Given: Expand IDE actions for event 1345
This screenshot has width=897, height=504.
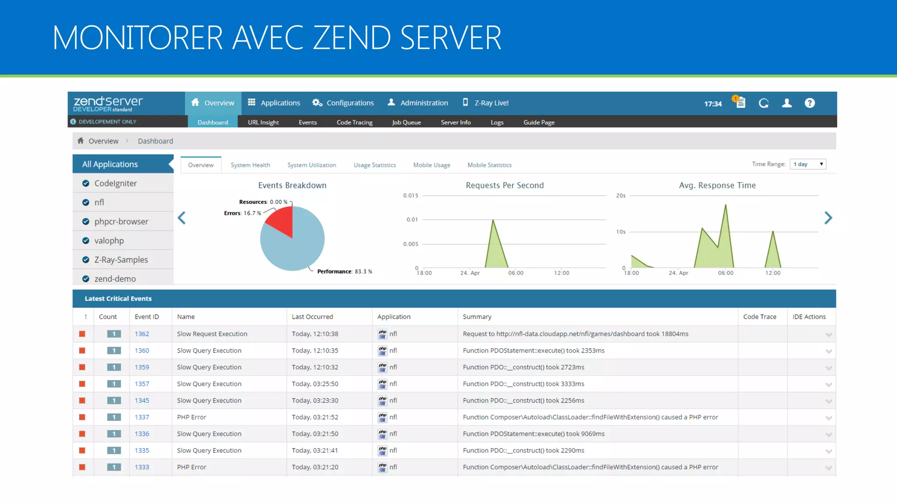Looking at the screenshot, I should coord(829,402).
